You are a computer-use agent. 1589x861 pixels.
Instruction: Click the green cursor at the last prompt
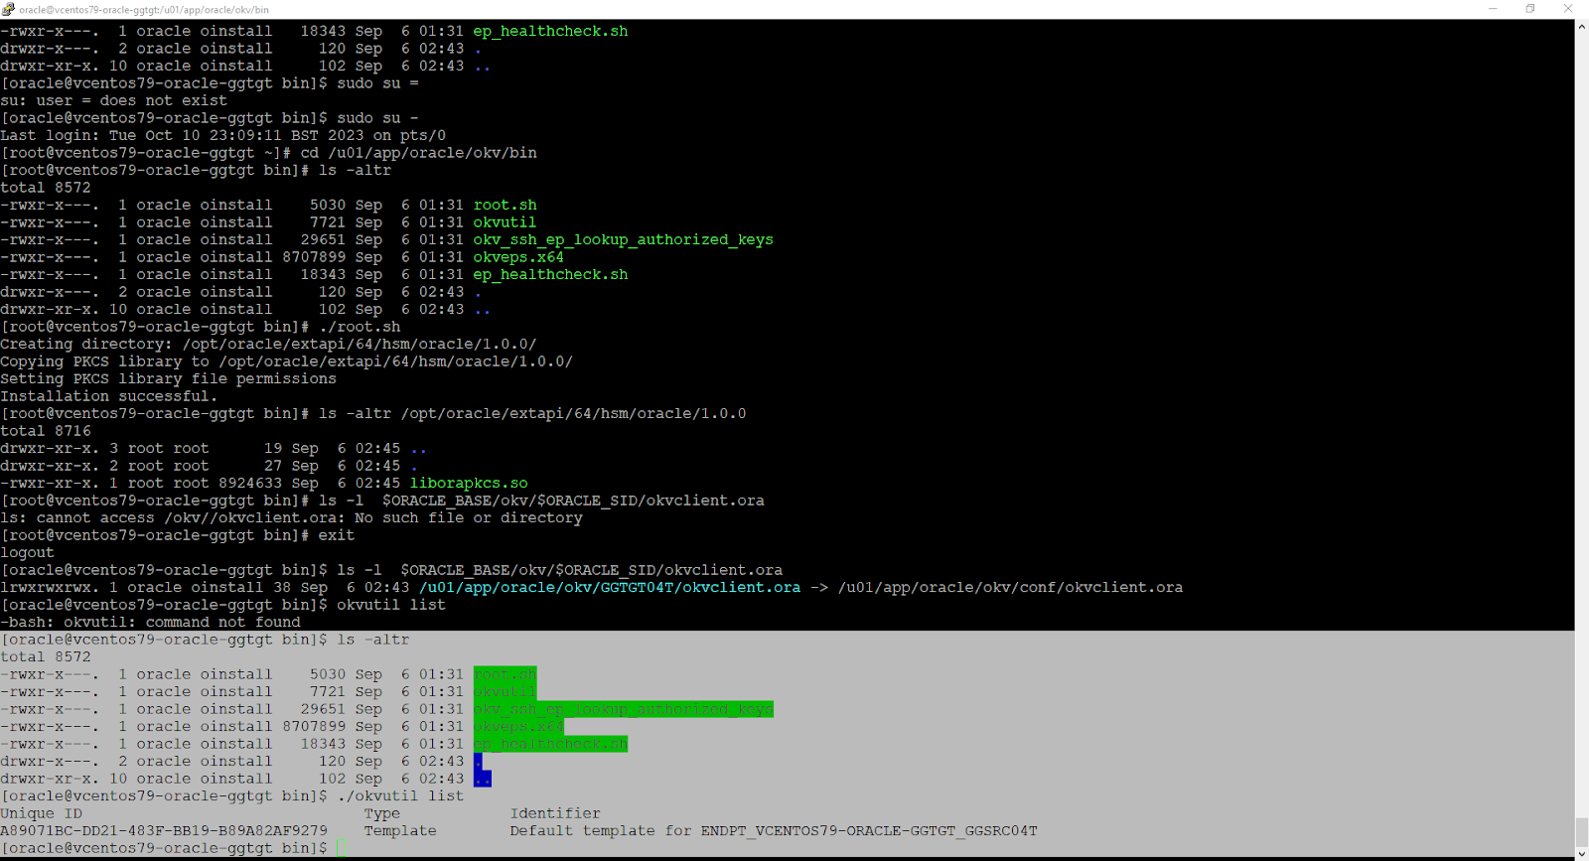coord(342,848)
